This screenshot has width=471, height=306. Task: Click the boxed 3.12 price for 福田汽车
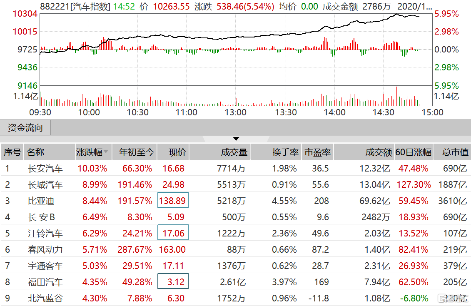click(x=173, y=282)
